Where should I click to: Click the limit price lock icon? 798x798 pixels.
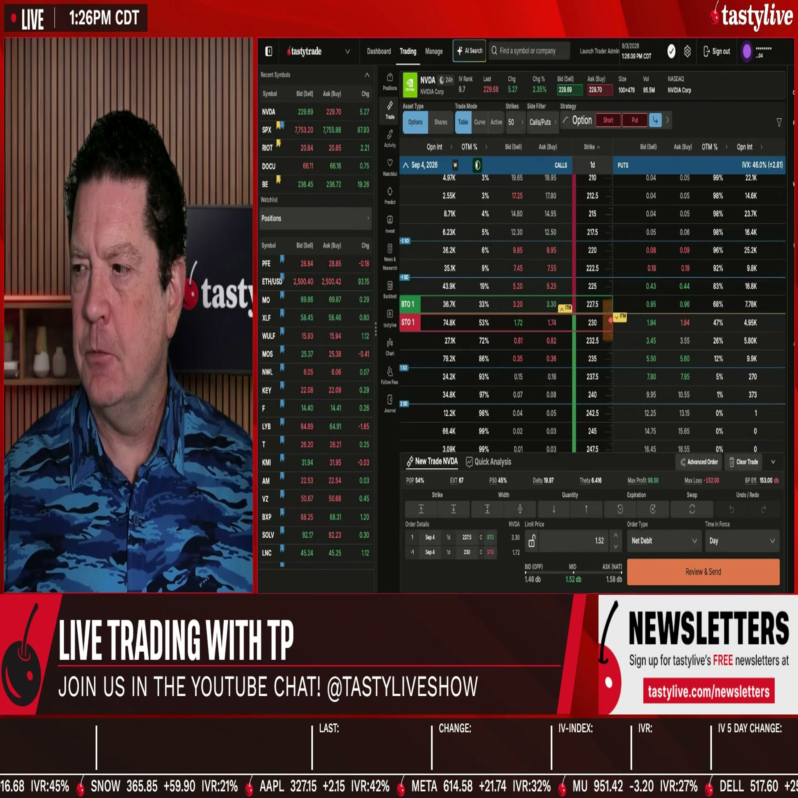pyautogui.click(x=531, y=541)
